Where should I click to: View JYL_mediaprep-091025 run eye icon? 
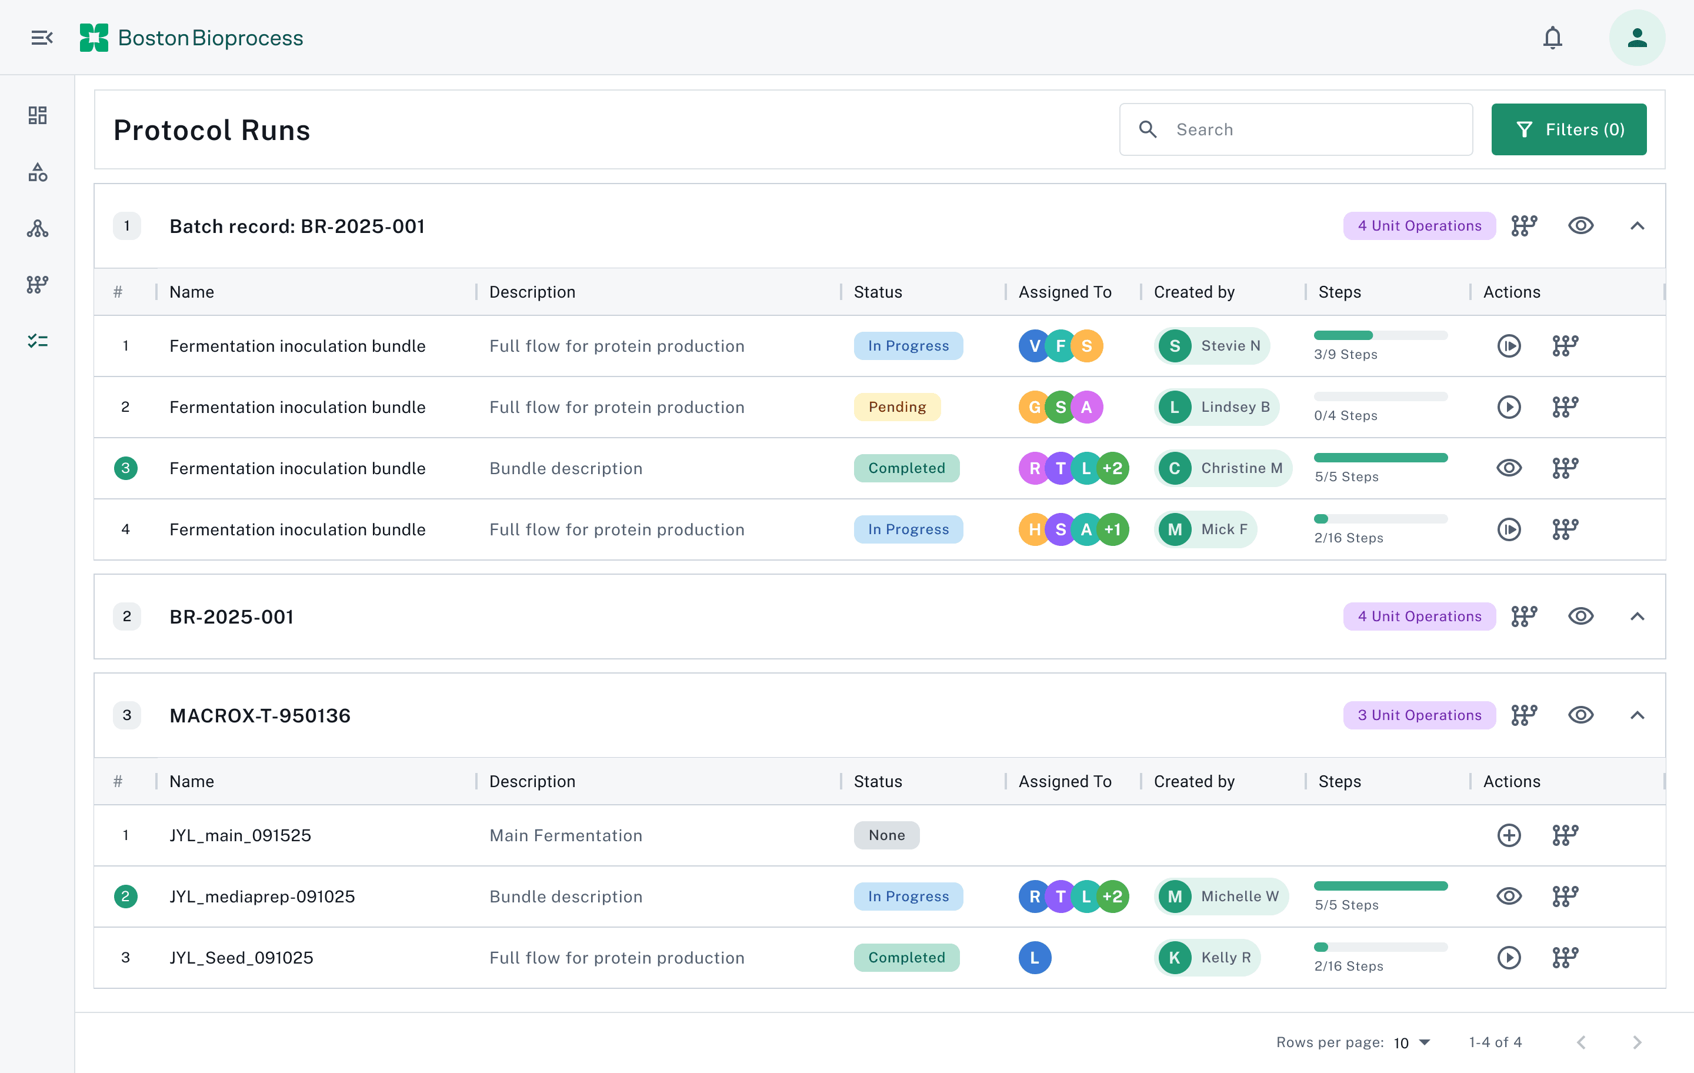pyautogui.click(x=1508, y=897)
